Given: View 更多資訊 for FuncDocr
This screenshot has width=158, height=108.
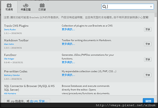Looking at the screenshot, I should [x=68, y=62].
